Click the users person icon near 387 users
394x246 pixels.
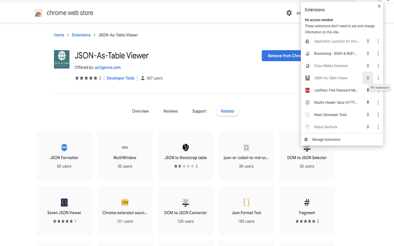coord(143,78)
